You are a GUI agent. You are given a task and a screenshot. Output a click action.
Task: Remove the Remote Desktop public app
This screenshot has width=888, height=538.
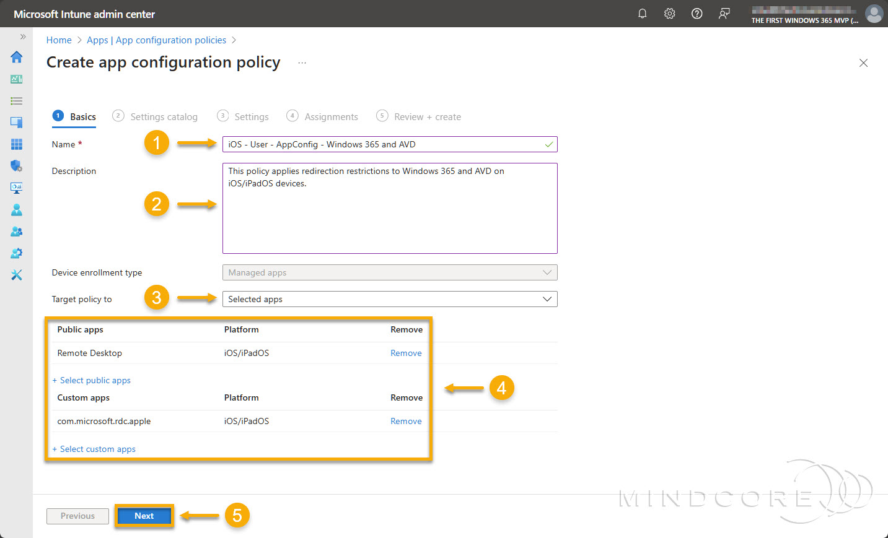406,353
